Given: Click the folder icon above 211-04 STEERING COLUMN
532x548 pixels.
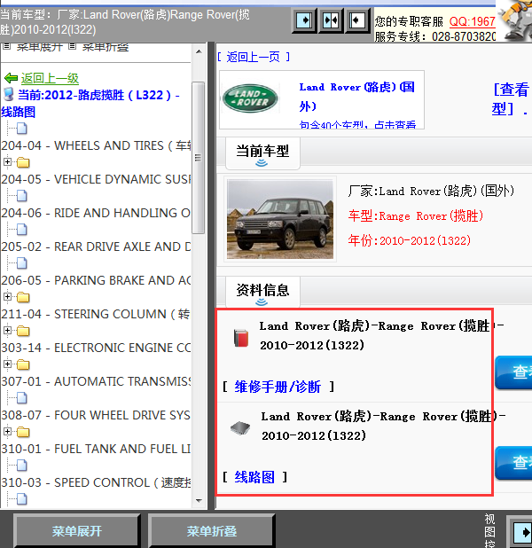Looking at the screenshot, I should [23, 297].
